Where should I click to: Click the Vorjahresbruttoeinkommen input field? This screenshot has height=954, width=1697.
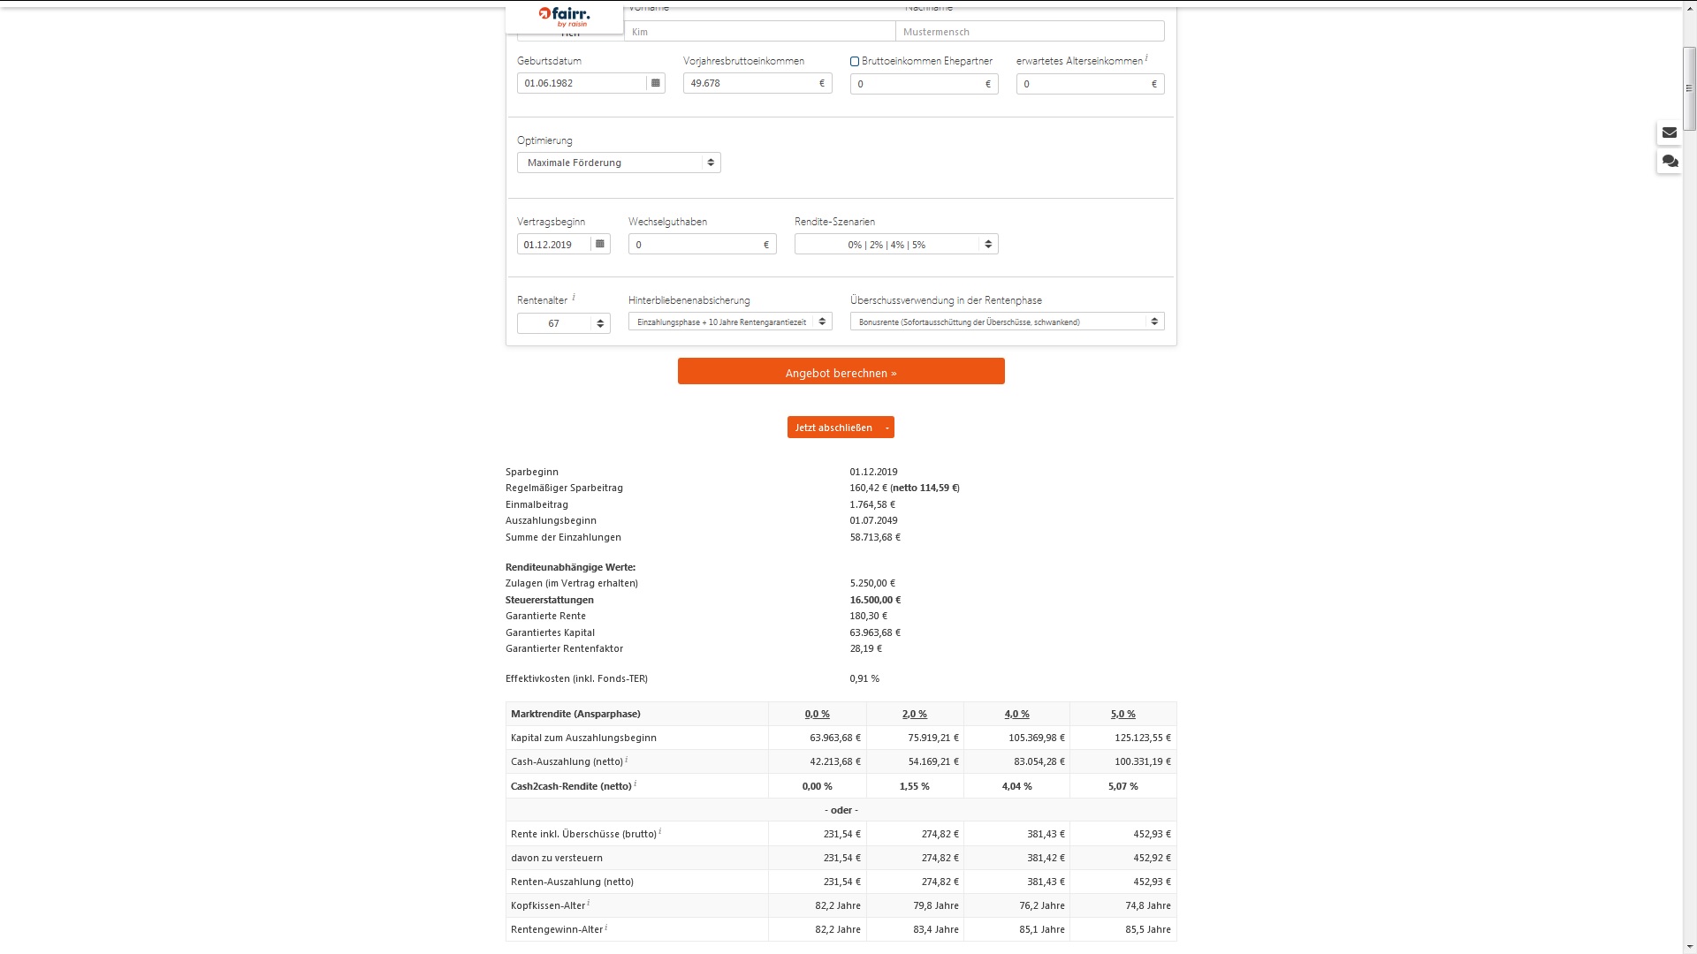(751, 84)
